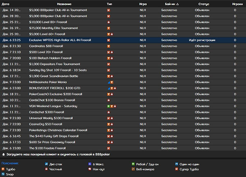This screenshot has height=177, width=246.
Task: Sort tournaments by Дата column
Action: pos(6,4)
